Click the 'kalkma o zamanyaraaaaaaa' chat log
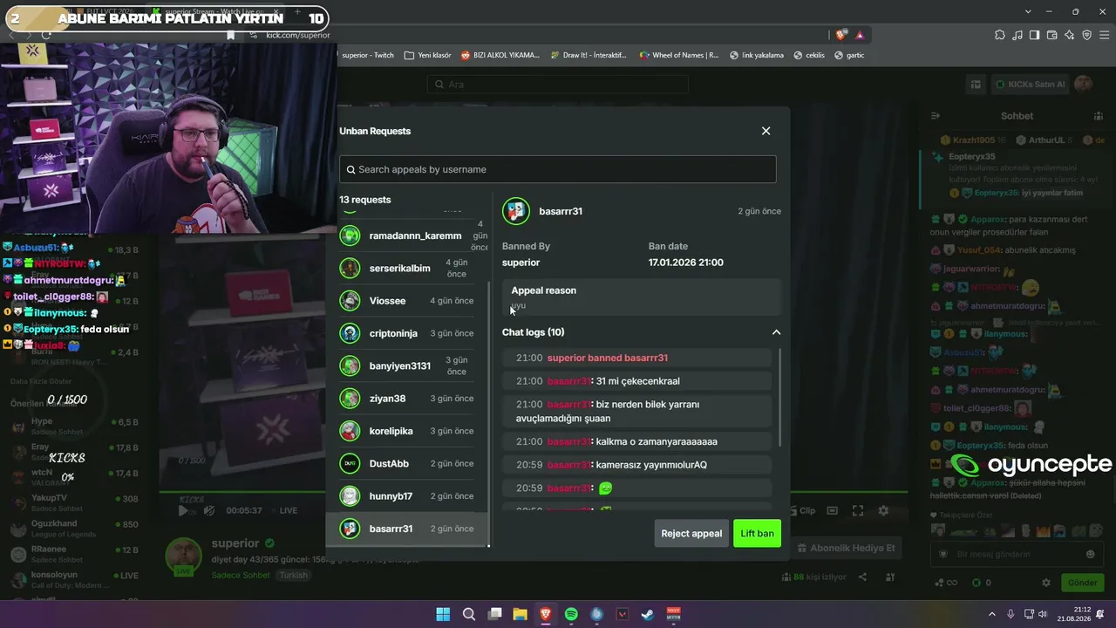The image size is (1116, 628). pyautogui.click(x=637, y=441)
